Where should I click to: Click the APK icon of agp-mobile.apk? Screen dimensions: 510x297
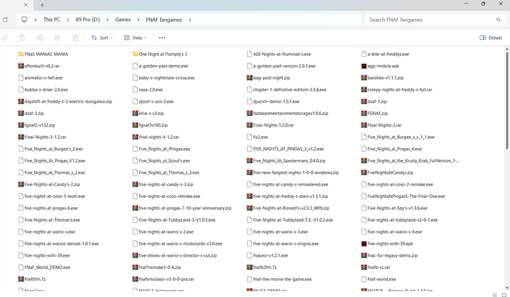[x=364, y=66]
